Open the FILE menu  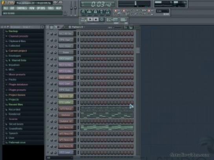pos(5,8)
